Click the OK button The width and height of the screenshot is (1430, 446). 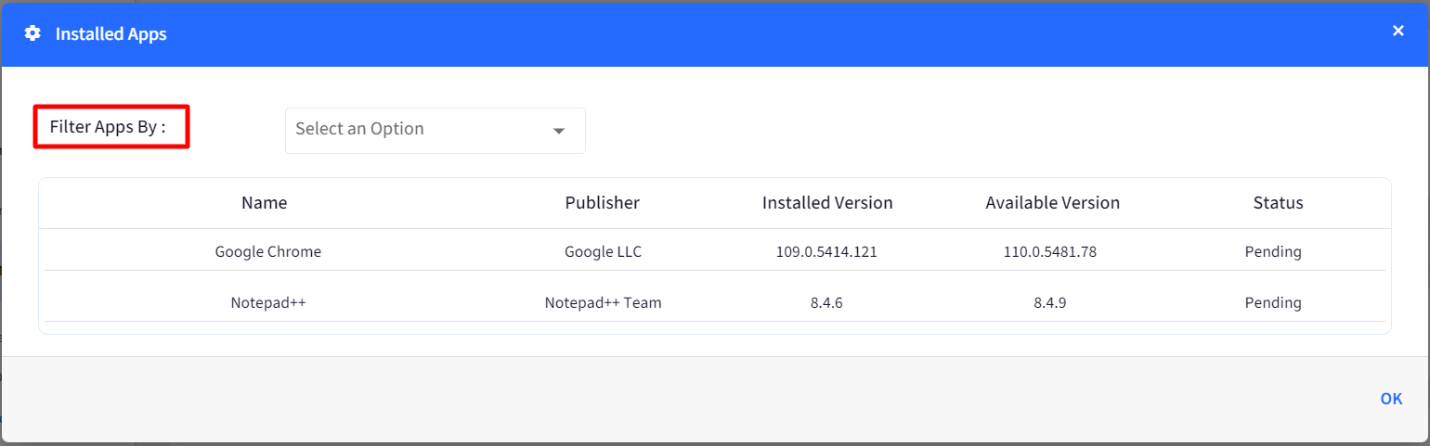point(1391,399)
